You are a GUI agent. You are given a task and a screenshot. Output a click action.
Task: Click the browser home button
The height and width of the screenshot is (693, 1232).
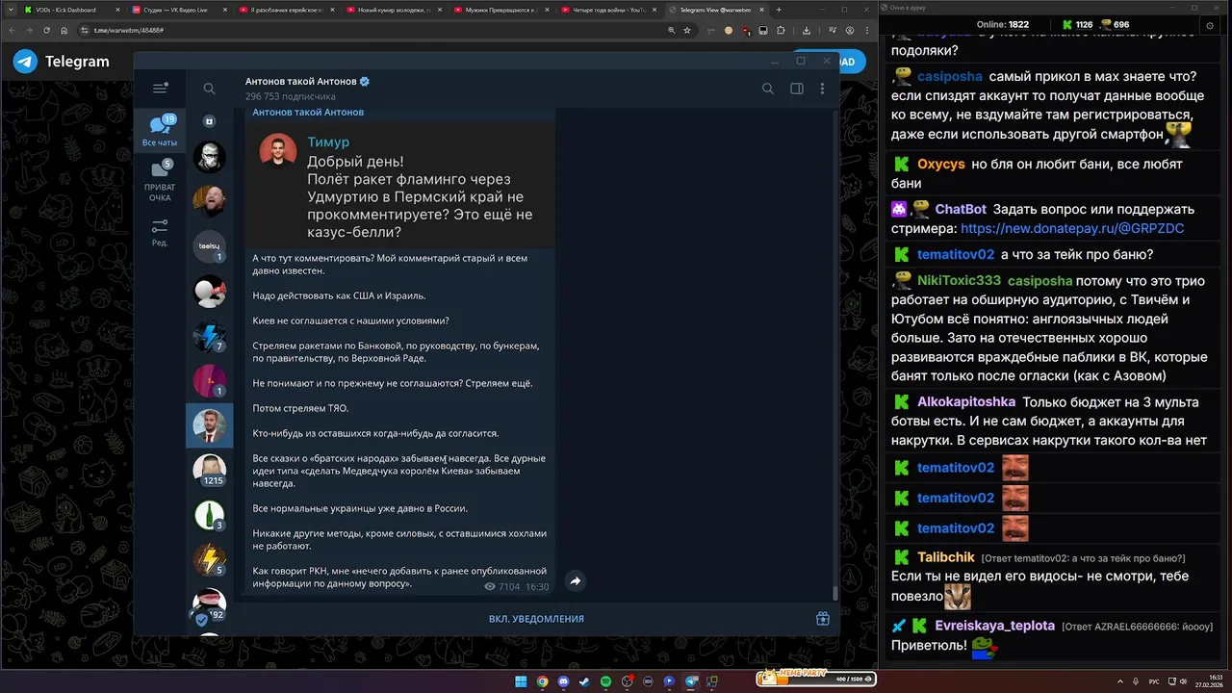pyautogui.click(x=64, y=30)
